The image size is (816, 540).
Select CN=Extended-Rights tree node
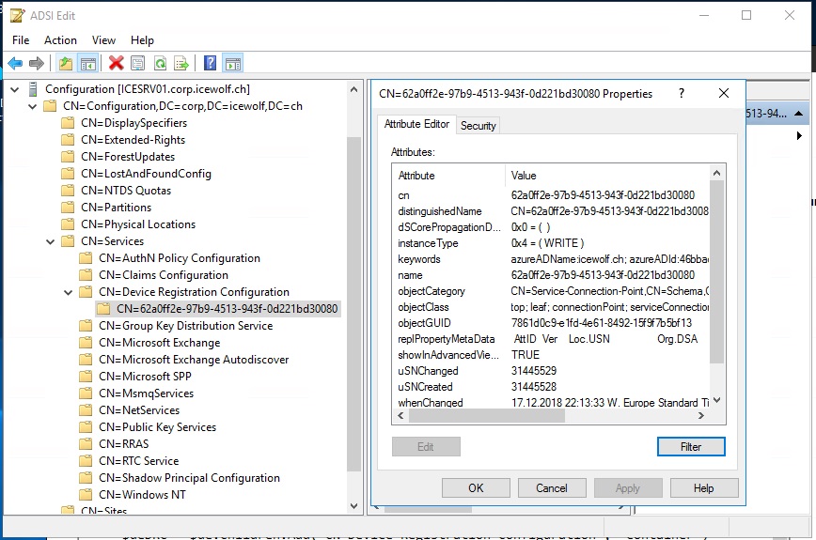(133, 140)
